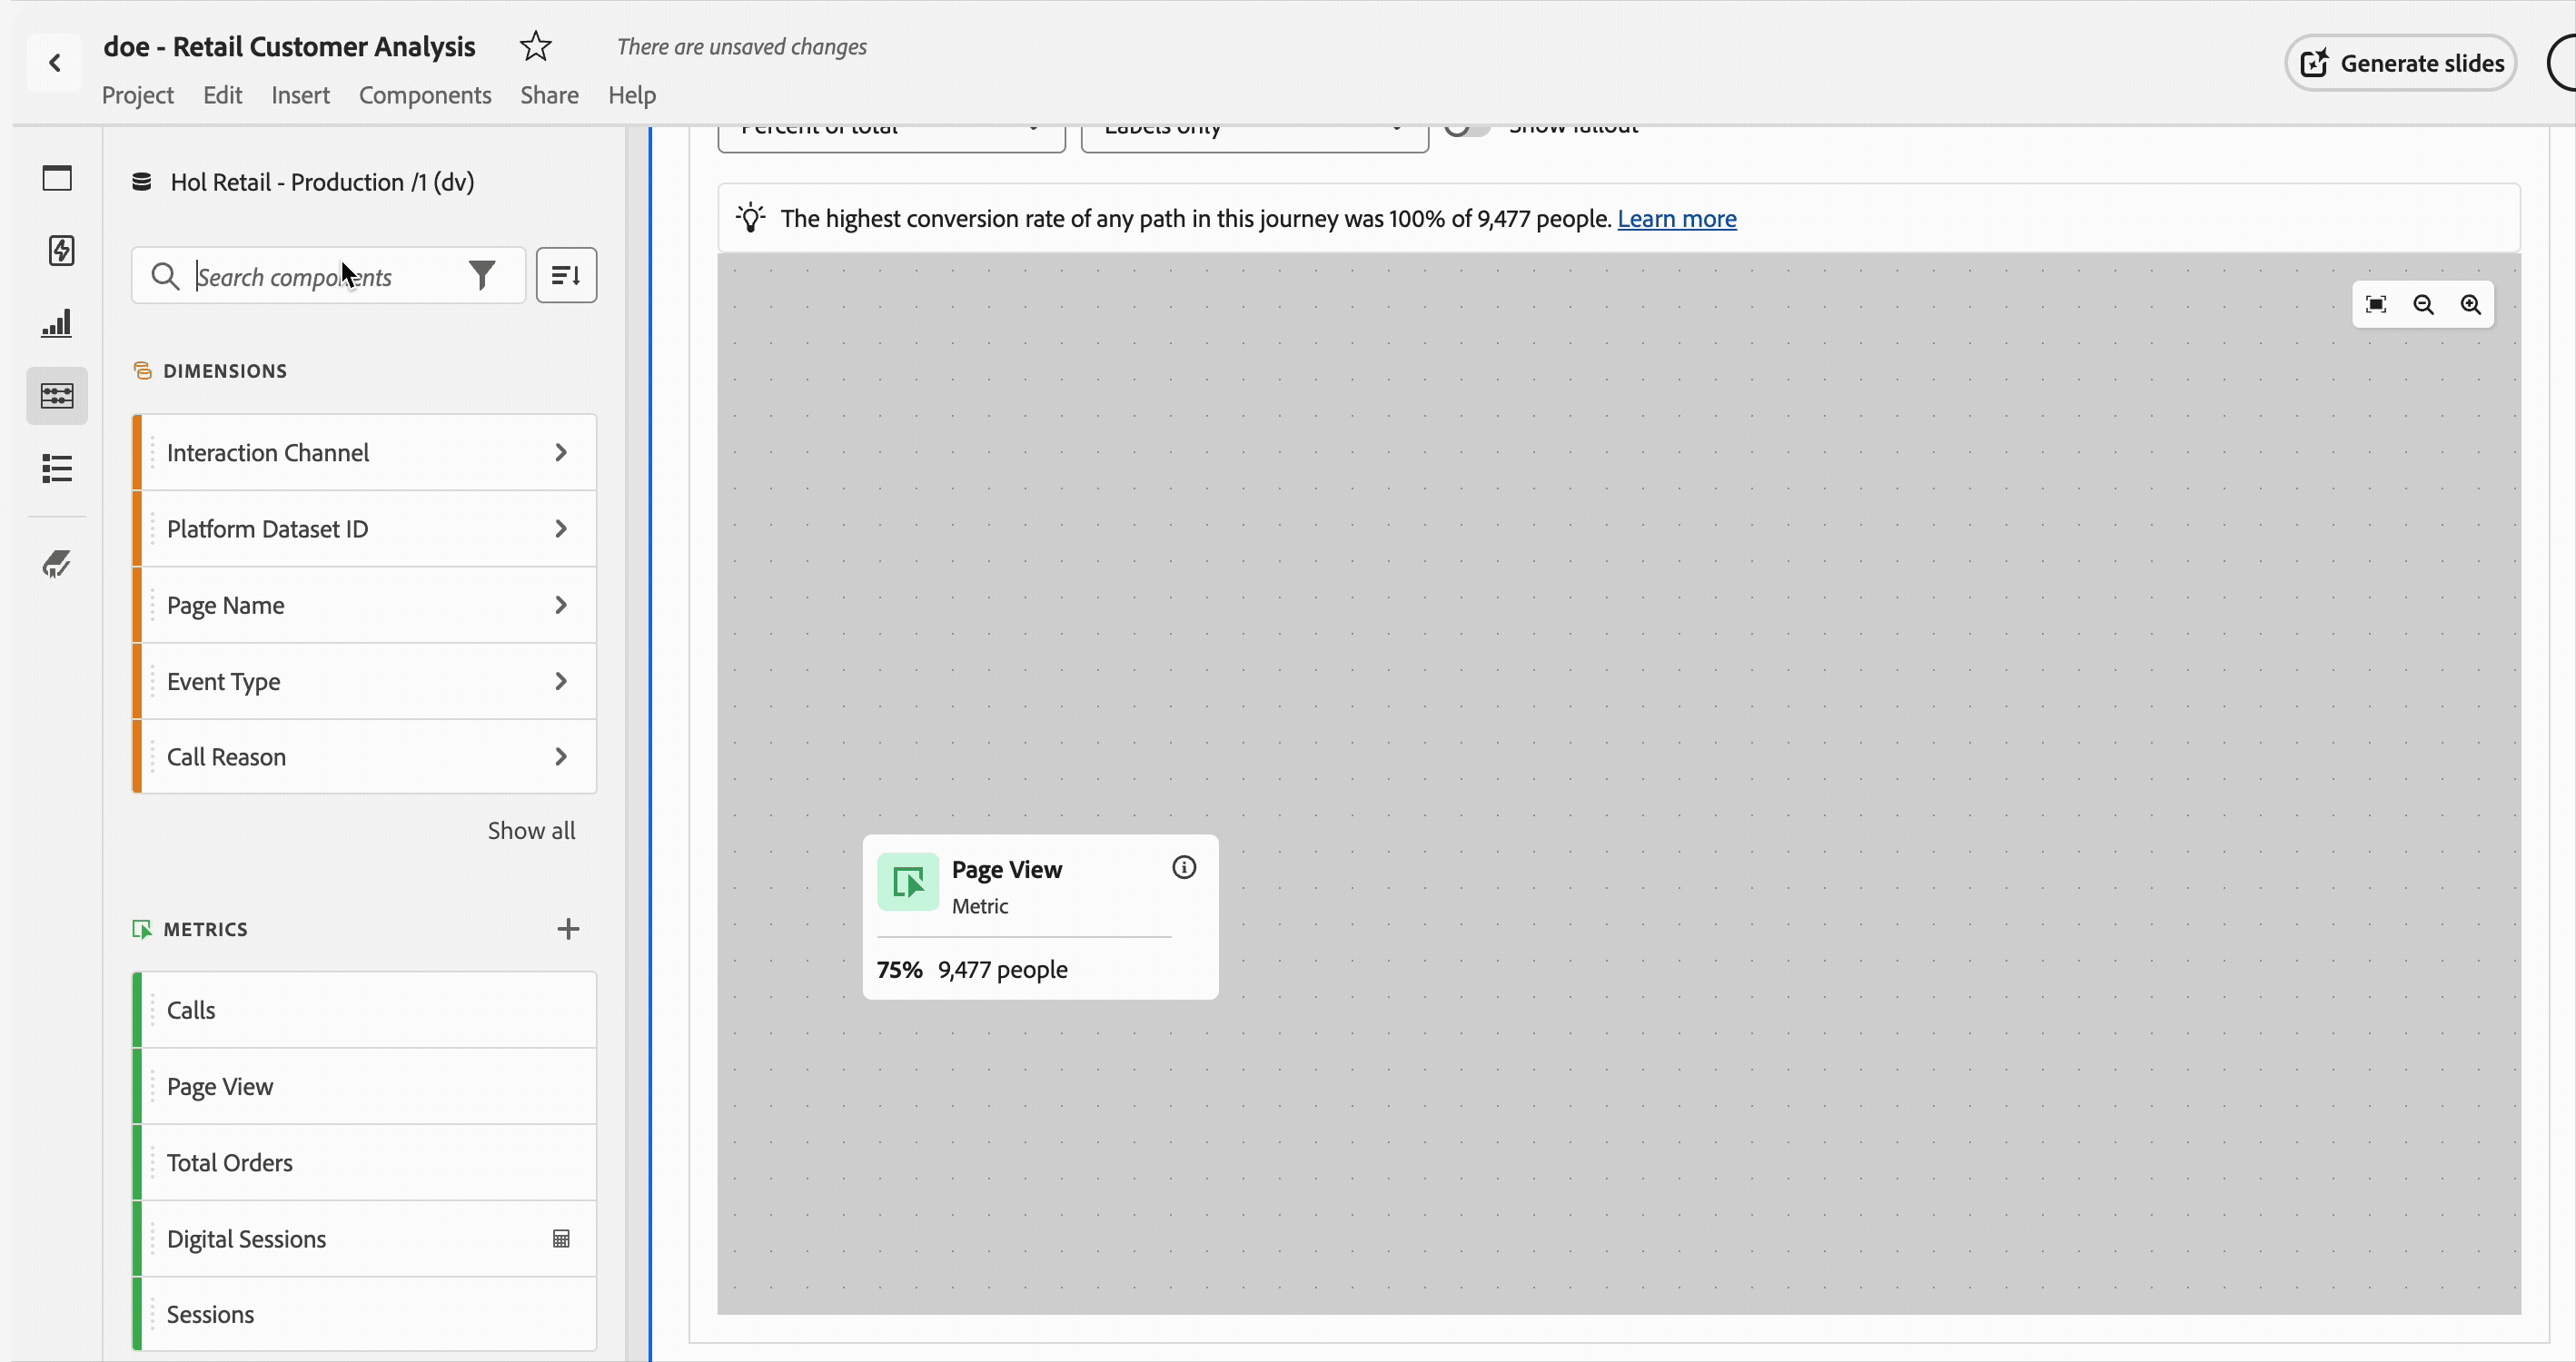The height and width of the screenshot is (1362, 2576).
Task: Zoom out the journey canvas
Action: [x=2423, y=305]
